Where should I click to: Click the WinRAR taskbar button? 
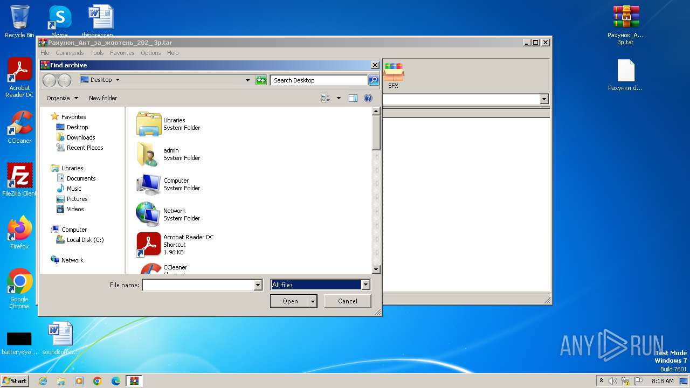134,381
